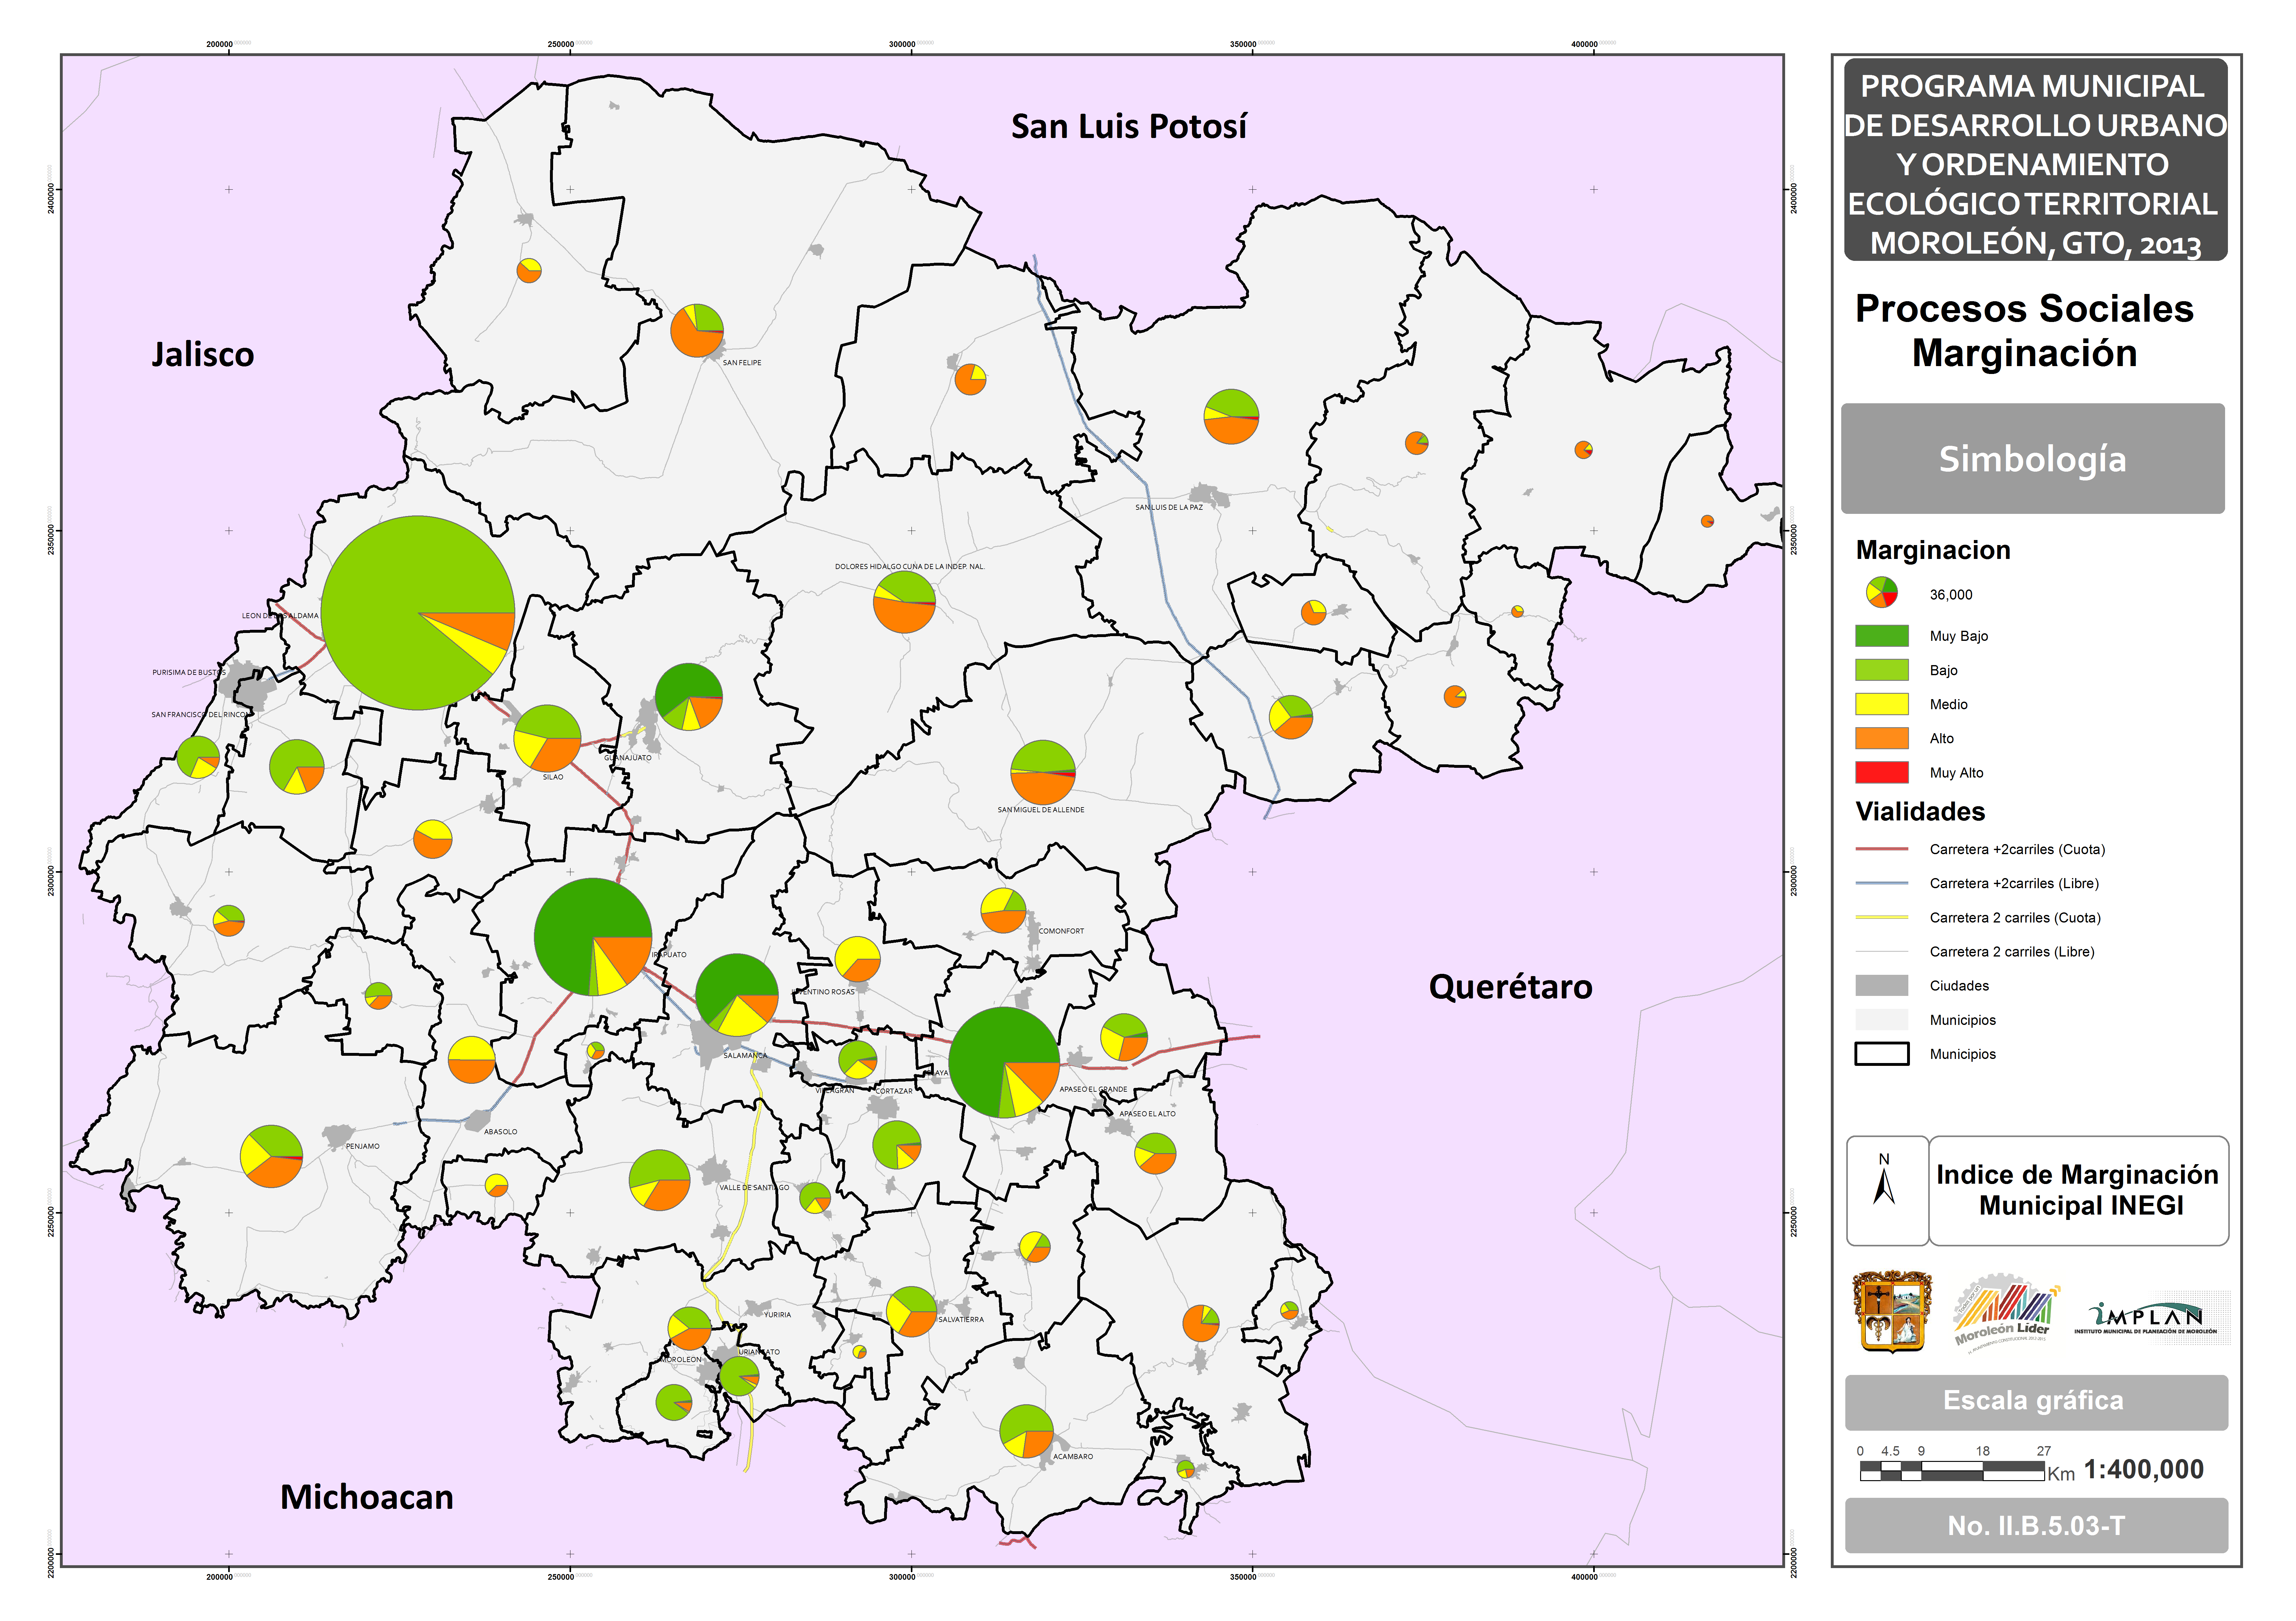Click the No. II.B.5.03-T map number bar

[2036, 1525]
